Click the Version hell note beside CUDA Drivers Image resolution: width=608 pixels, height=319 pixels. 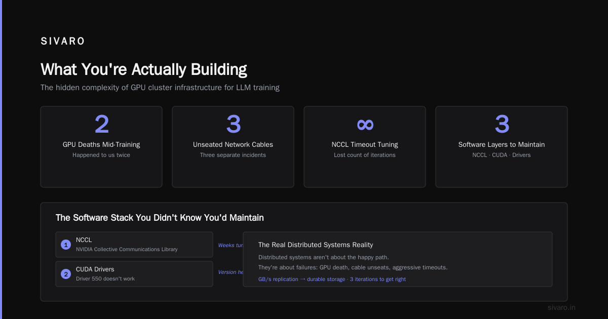pyautogui.click(x=231, y=272)
